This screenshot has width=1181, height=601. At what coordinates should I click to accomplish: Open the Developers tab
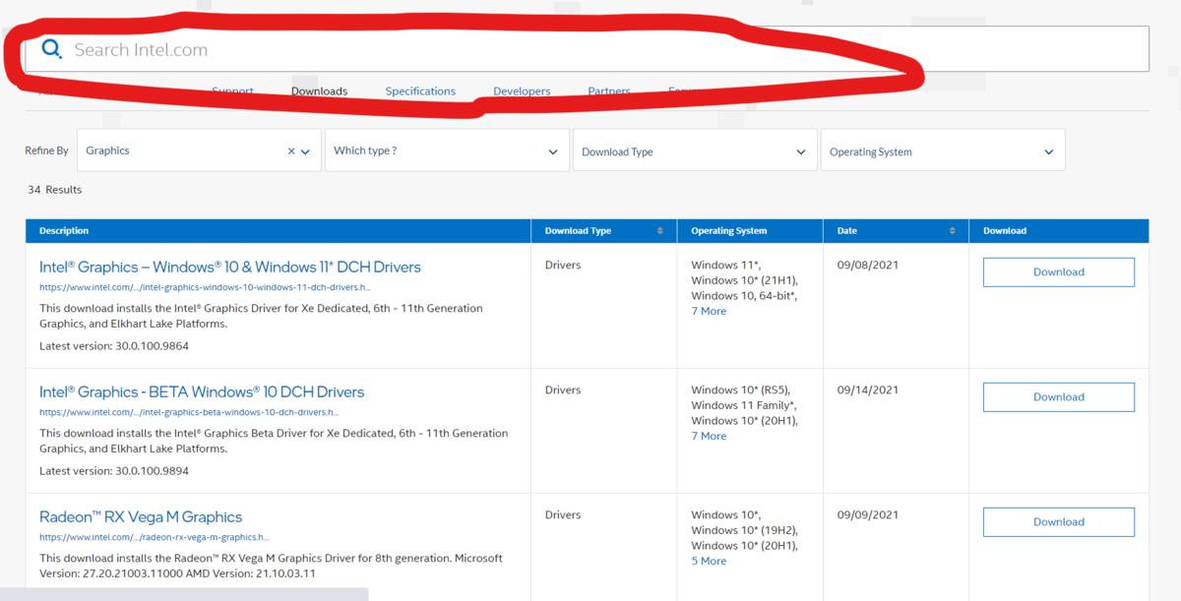click(522, 91)
